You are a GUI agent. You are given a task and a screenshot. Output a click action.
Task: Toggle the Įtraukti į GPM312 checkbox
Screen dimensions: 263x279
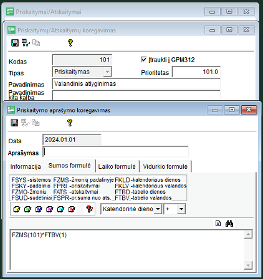coord(143,60)
